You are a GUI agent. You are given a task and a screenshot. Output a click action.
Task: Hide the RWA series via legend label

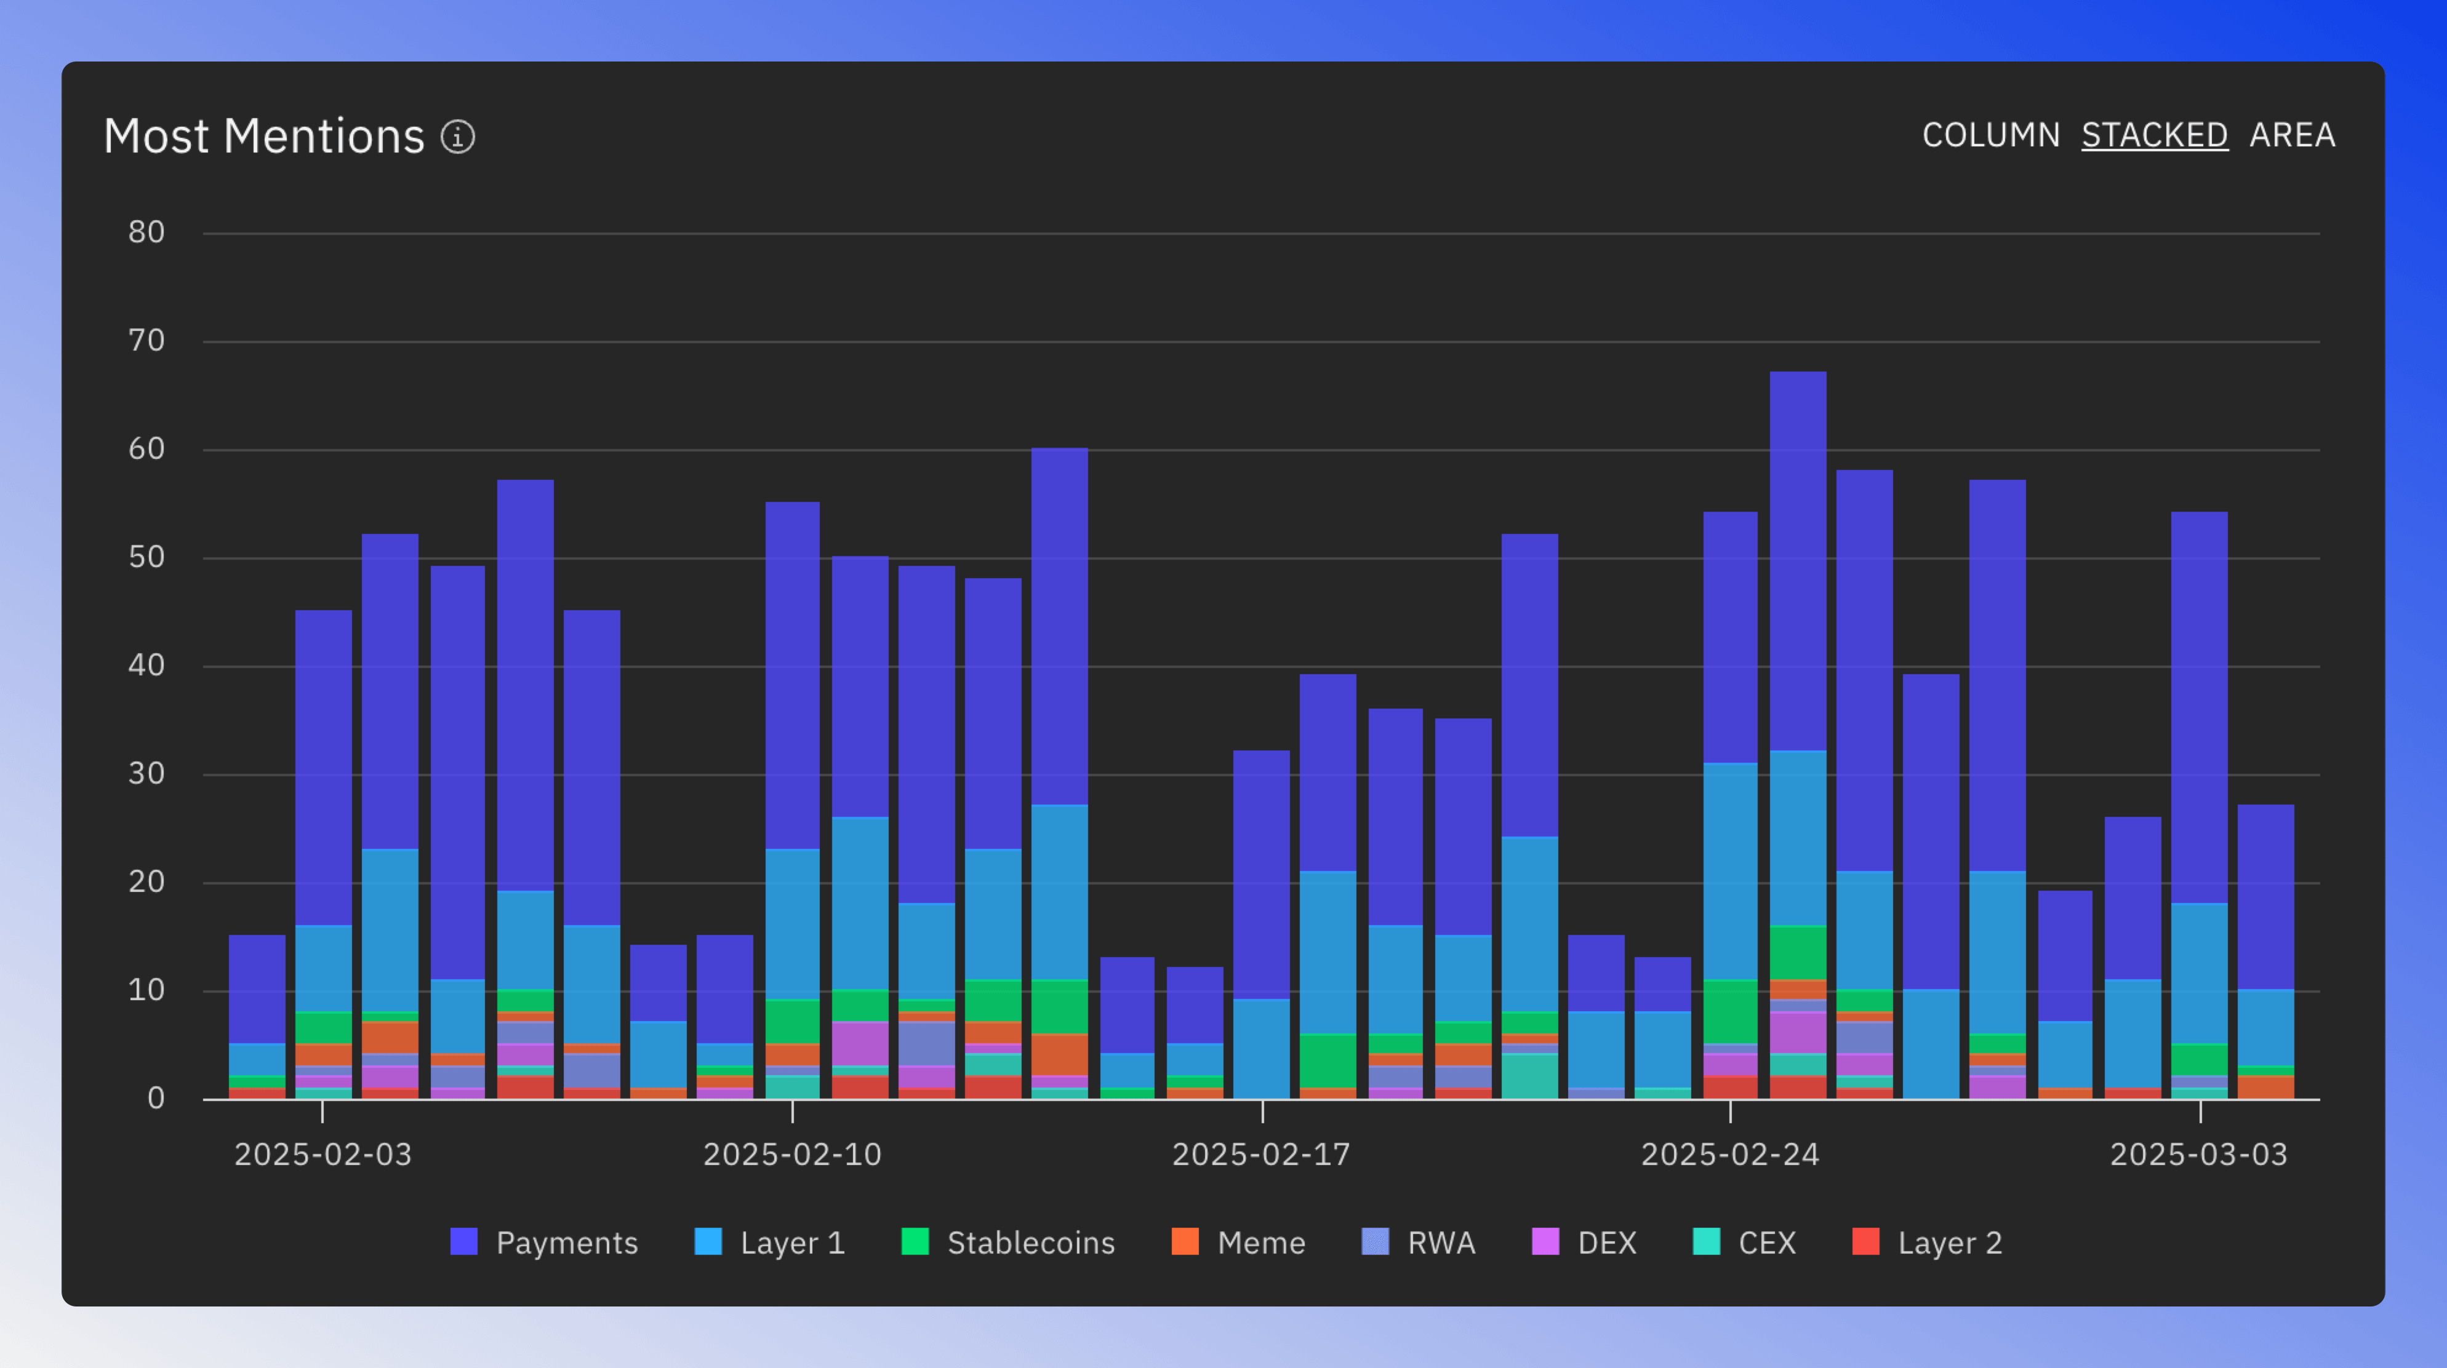tap(1442, 1243)
